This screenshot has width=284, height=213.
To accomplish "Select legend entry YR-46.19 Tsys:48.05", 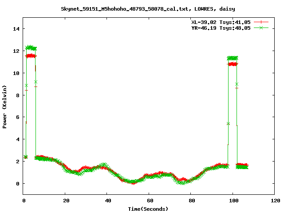I will pos(221,28).
